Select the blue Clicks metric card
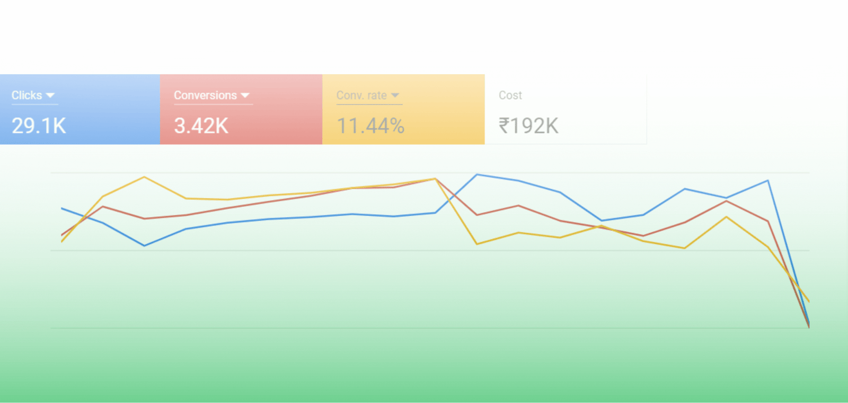 point(79,109)
